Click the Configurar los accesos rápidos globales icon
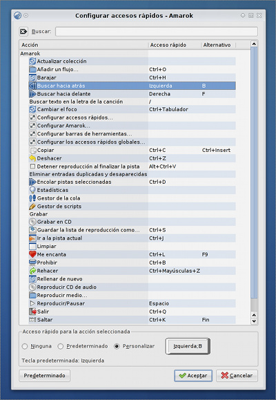 (x=32, y=142)
